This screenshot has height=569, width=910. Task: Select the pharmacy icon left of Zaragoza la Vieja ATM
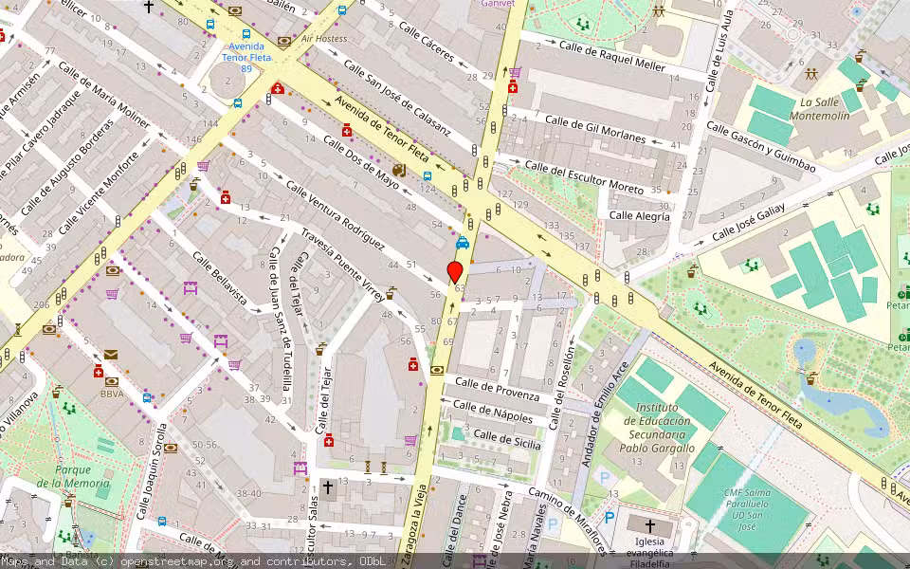point(412,364)
